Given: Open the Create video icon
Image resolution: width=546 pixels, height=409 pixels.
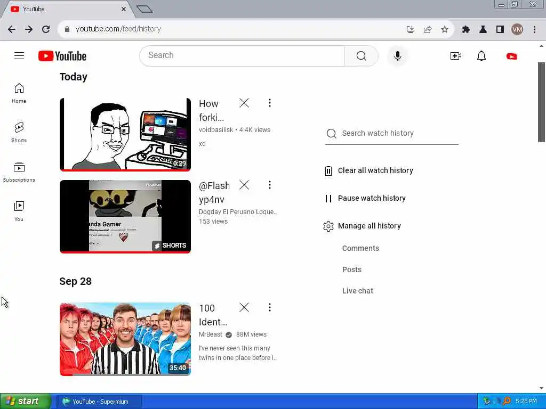Looking at the screenshot, I should tap(455, 56).
